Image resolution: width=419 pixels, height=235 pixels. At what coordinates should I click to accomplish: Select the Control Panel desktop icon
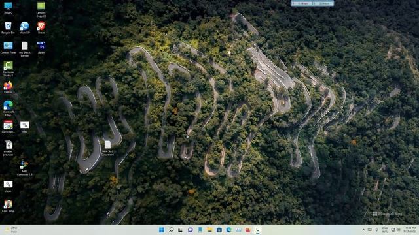tap(9, 48)
